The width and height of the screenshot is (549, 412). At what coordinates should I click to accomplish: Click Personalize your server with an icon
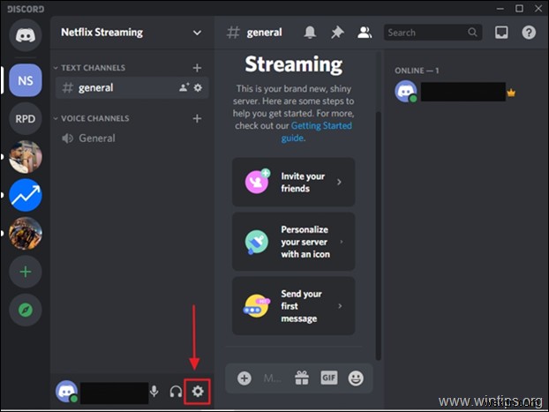click(293, 242)
